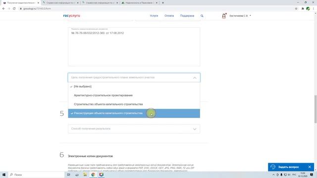Show hidden system tray icons
The height and width of the screenshot is (178, 317).
(273, 175)
